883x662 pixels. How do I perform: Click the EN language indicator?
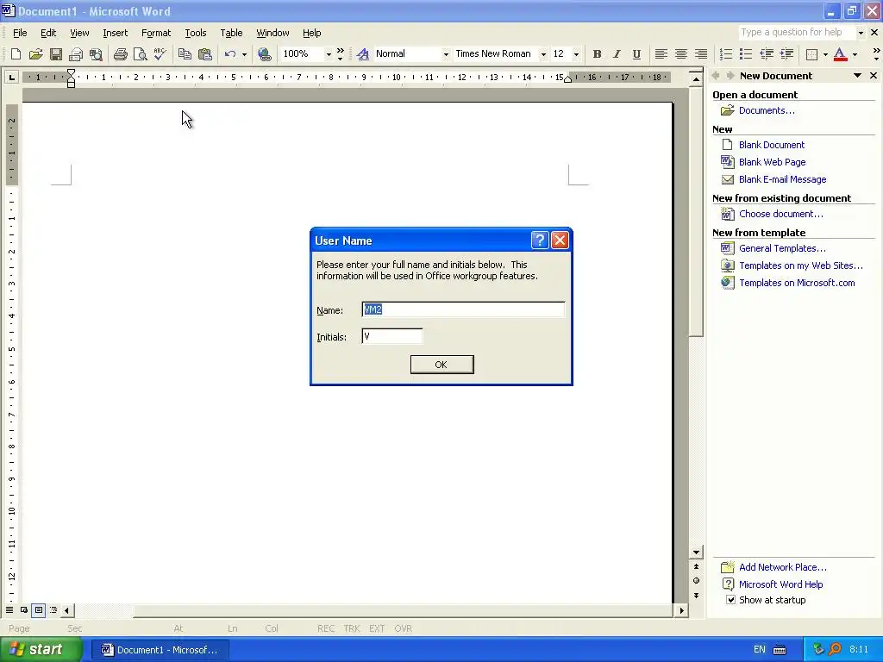pyautogui.click(x=759, y=650)
